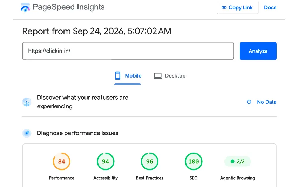
Task: Click the Performance score gauge showing 84
Action: (x=62, y=161)
